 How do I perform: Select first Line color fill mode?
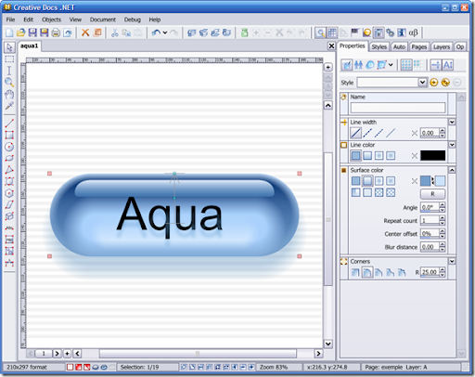pyautogui.click(x=355, y=155)
